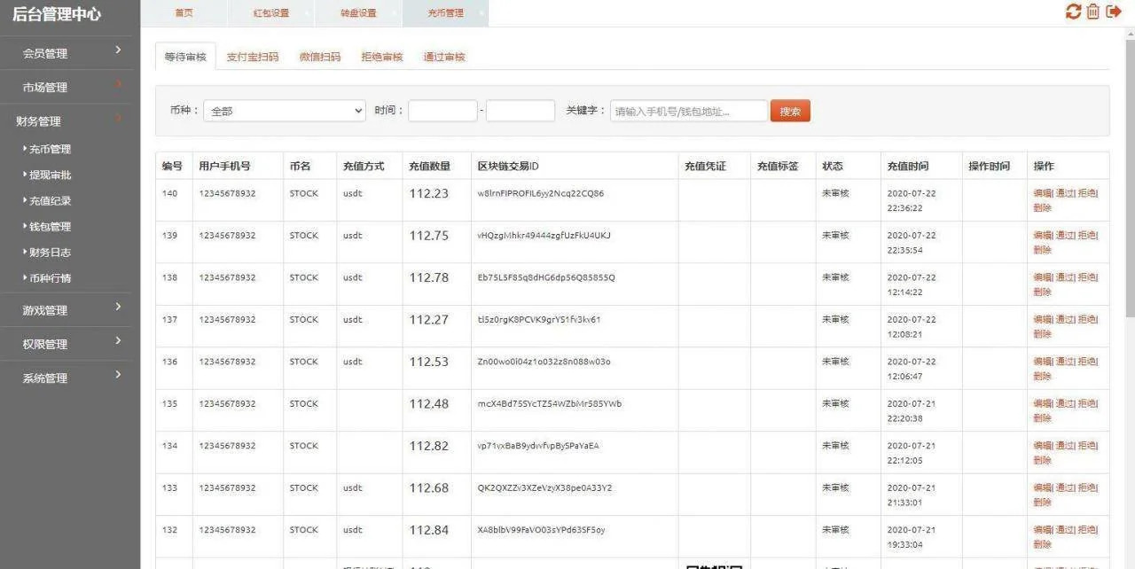Close the 充币管理 tab with its x

(481, 13)
